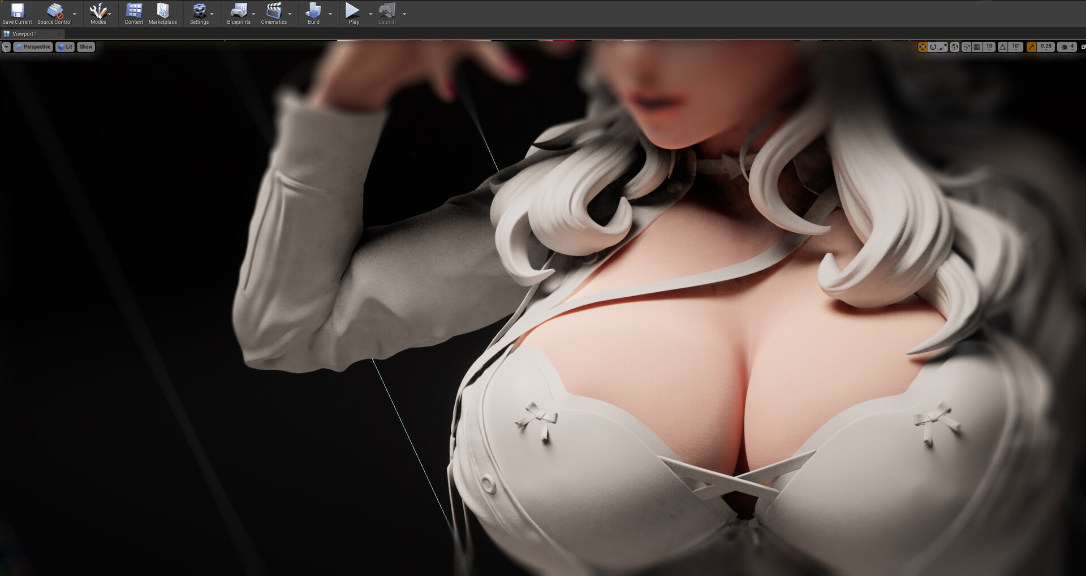Image resolution: width=1086 pixels, height=576 pixels.
Task: Expand Play options dropdown arrow
Action: [x=370, y=14]
